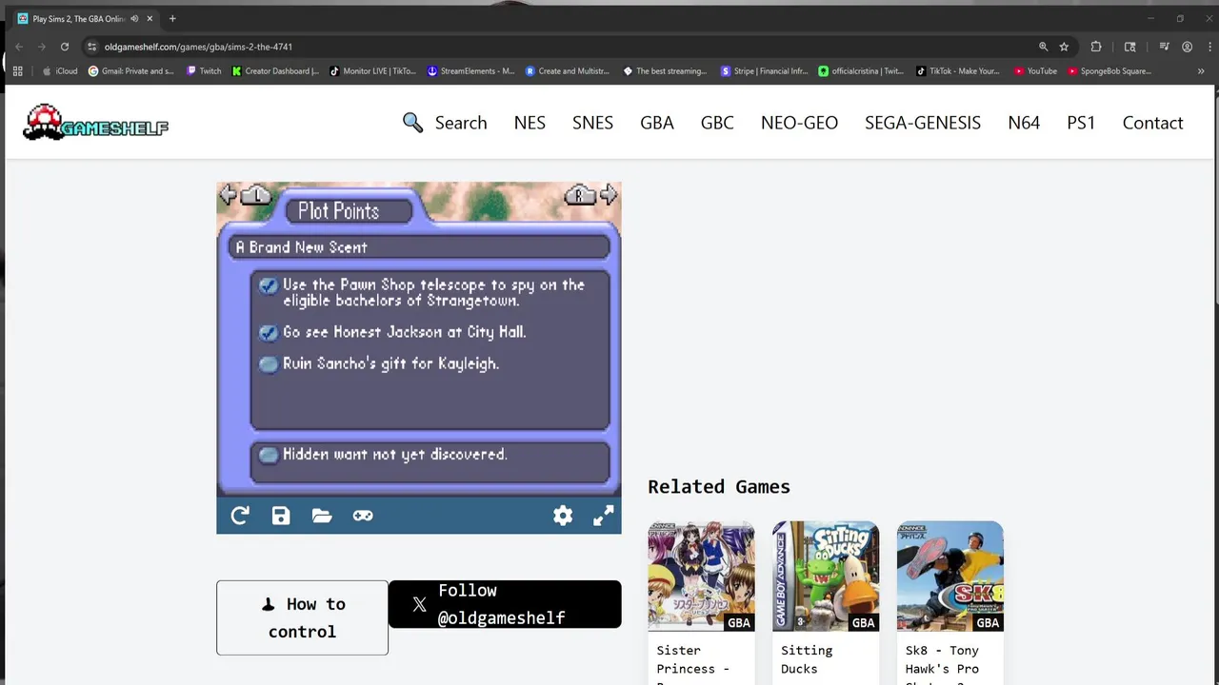This screenshot has height=685, width=1219.
Task: Open the SNES games section
Action: click(592, 123)
